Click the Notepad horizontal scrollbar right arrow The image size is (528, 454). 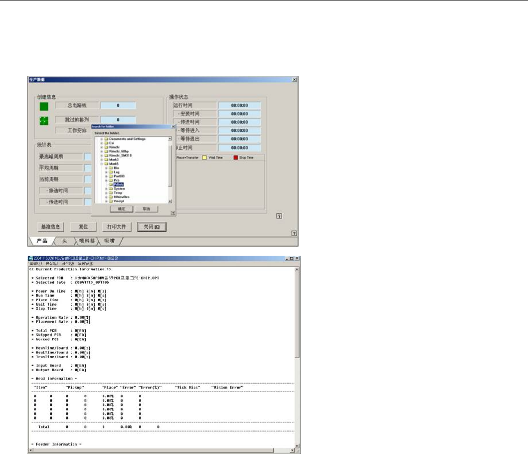click(x=292, y=451)
